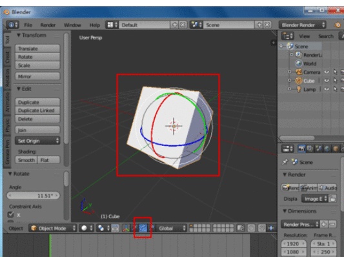
Task: Toggle manipulate center points icon
Action: 115,228
